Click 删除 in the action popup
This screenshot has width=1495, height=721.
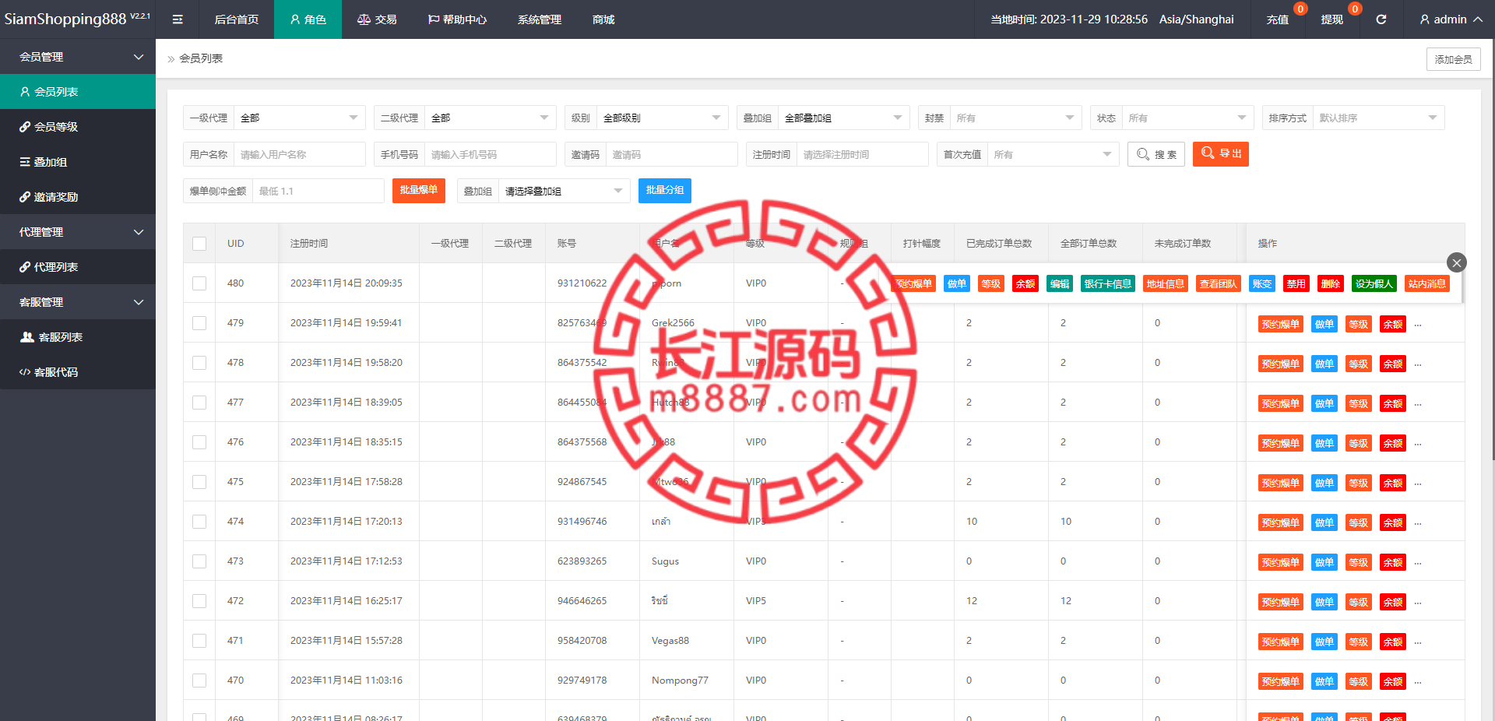1330,283
